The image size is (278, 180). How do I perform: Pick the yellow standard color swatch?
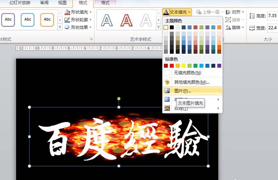tap(184, 66)
